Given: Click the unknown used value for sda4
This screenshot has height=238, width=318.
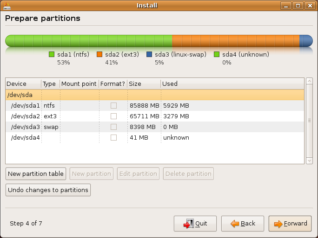Looking at the screenshot, I should click(176, 138).
